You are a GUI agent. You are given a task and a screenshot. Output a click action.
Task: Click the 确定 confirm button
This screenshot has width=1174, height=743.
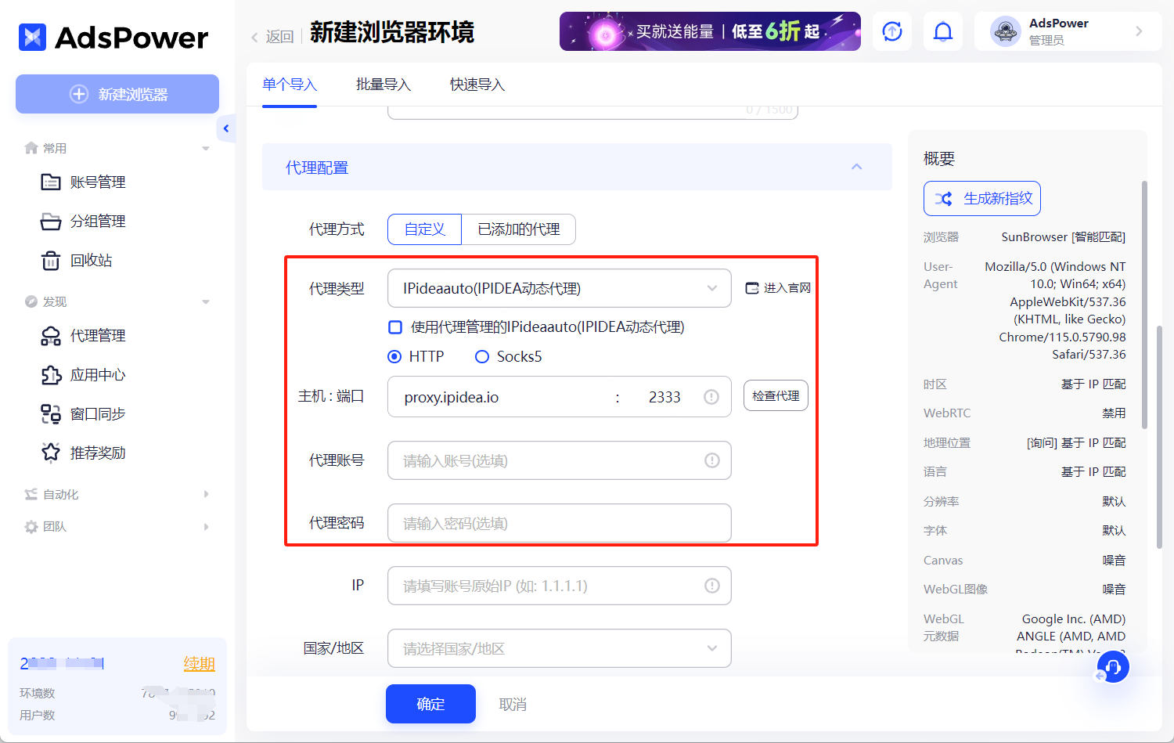pos(430,704)
